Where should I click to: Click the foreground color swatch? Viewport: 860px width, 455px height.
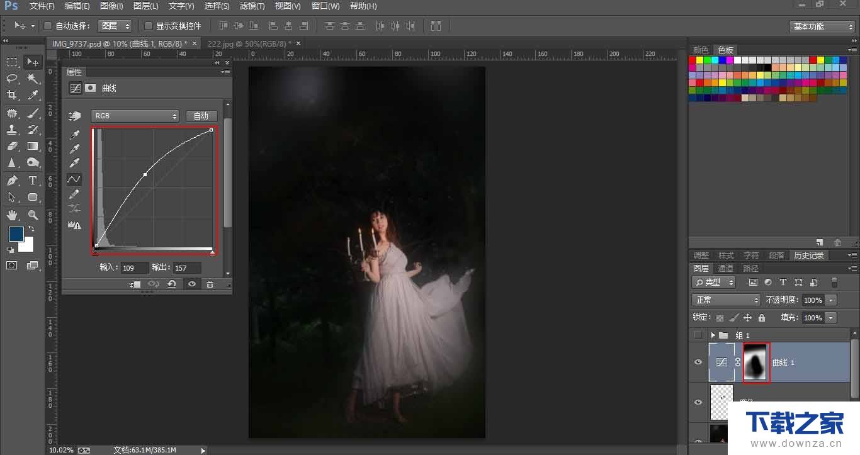coord(16,233)
